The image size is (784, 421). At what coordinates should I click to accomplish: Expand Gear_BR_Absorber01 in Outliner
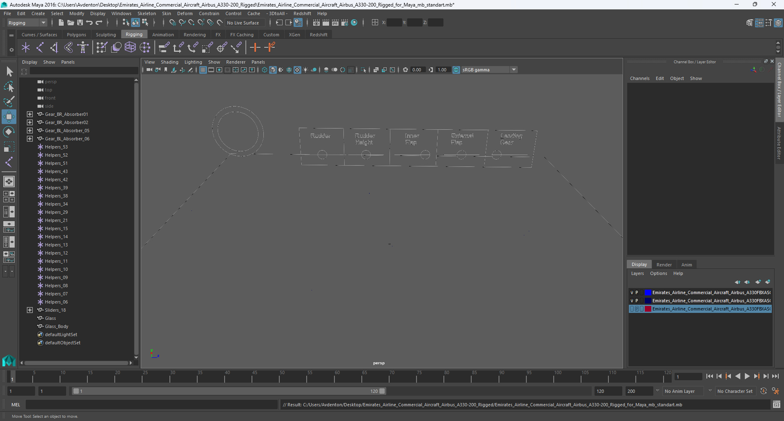click(x=30, y=114)
